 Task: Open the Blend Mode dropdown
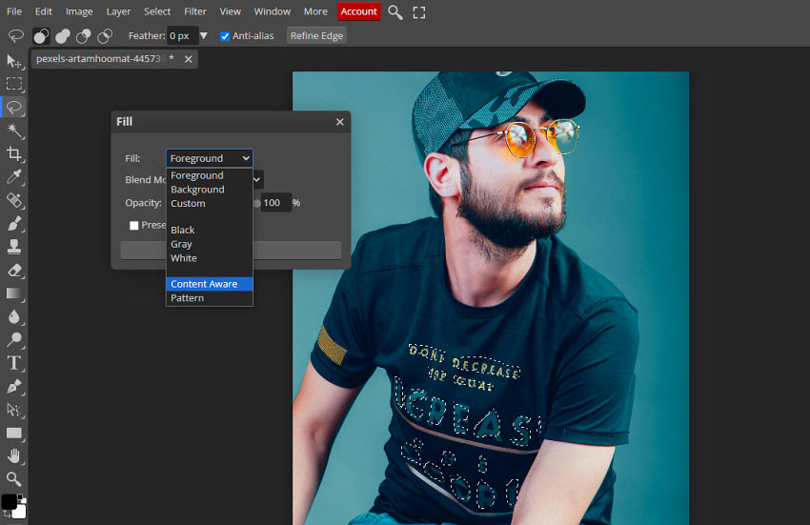(256, 180)
